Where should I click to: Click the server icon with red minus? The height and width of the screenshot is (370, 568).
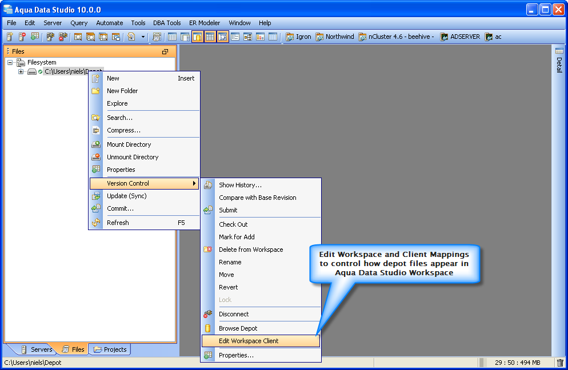tap(22, 37)
